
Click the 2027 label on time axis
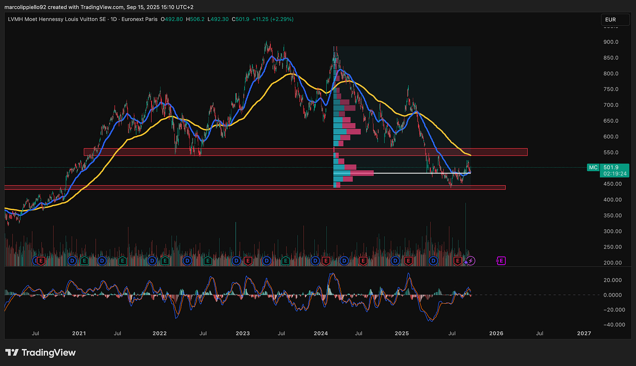click(x=584, y=333)
